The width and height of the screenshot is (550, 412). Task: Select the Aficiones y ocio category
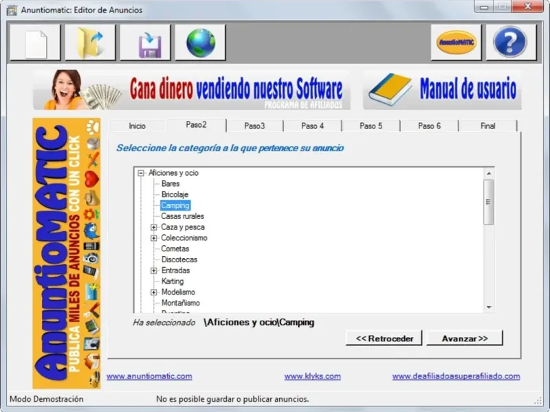tap(173, 173)
